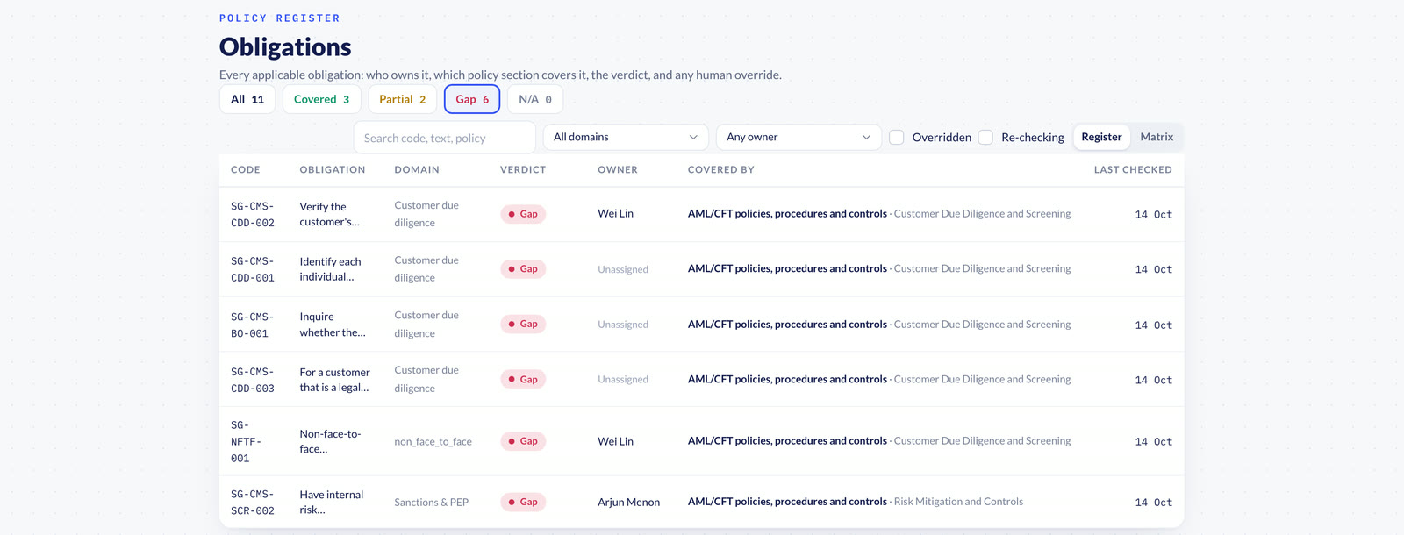Click the Unassigned owner for SG-CMS-CDD-001

(623, 269)
